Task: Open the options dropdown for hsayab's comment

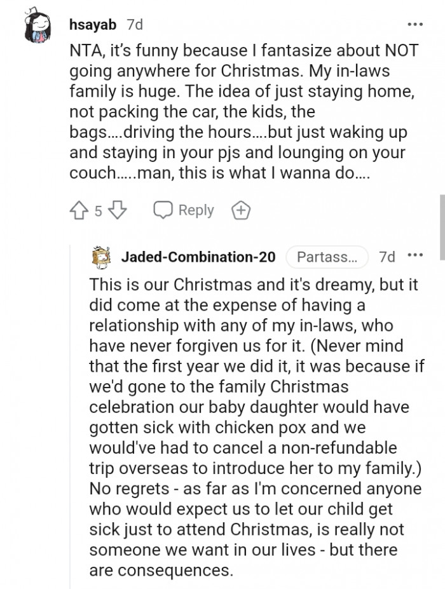Action: tap(415, 23)
